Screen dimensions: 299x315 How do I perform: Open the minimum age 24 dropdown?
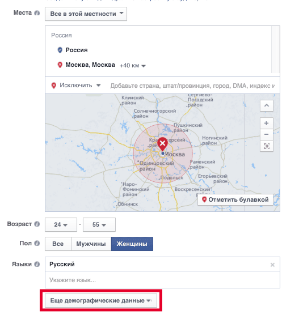(61, 224)
